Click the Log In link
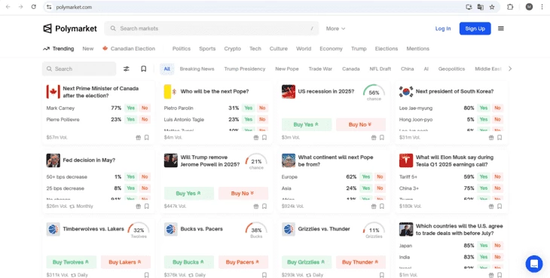 tap(443, 29)
